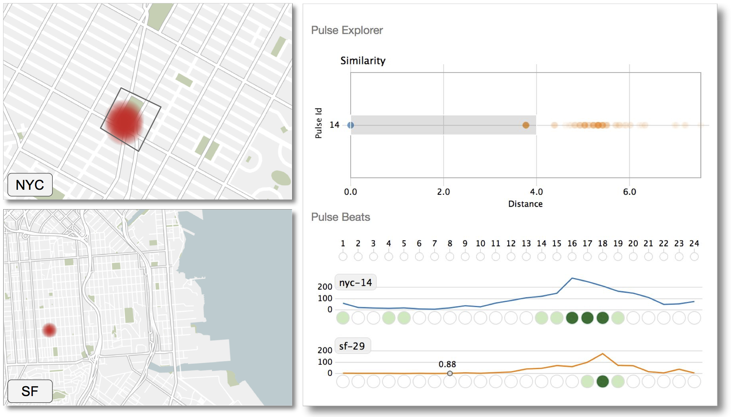Screen dimensions: 731x417
Task: Click the blue pulse 14 dot
Action: (x=350, y=125)
